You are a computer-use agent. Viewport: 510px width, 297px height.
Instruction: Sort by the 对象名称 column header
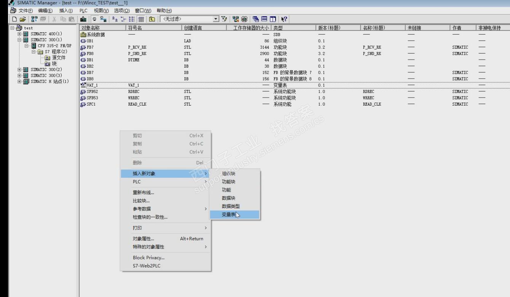[102, 28]
